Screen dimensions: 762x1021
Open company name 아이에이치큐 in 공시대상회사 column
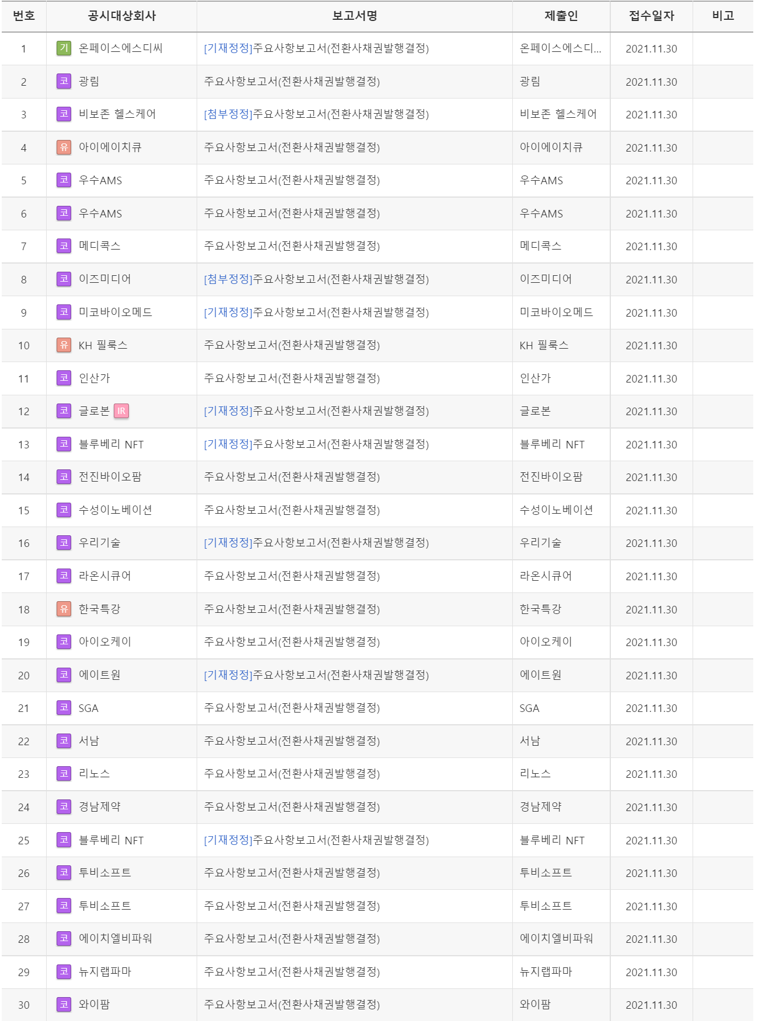click(x=110, y=147)
